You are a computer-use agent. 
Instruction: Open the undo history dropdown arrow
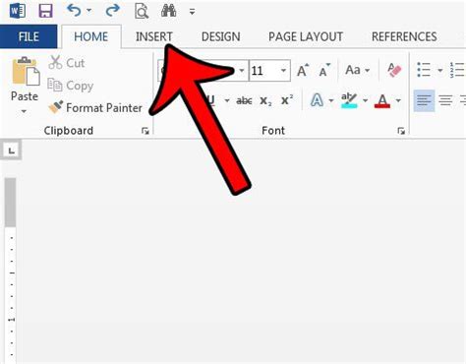pos(88,11)
